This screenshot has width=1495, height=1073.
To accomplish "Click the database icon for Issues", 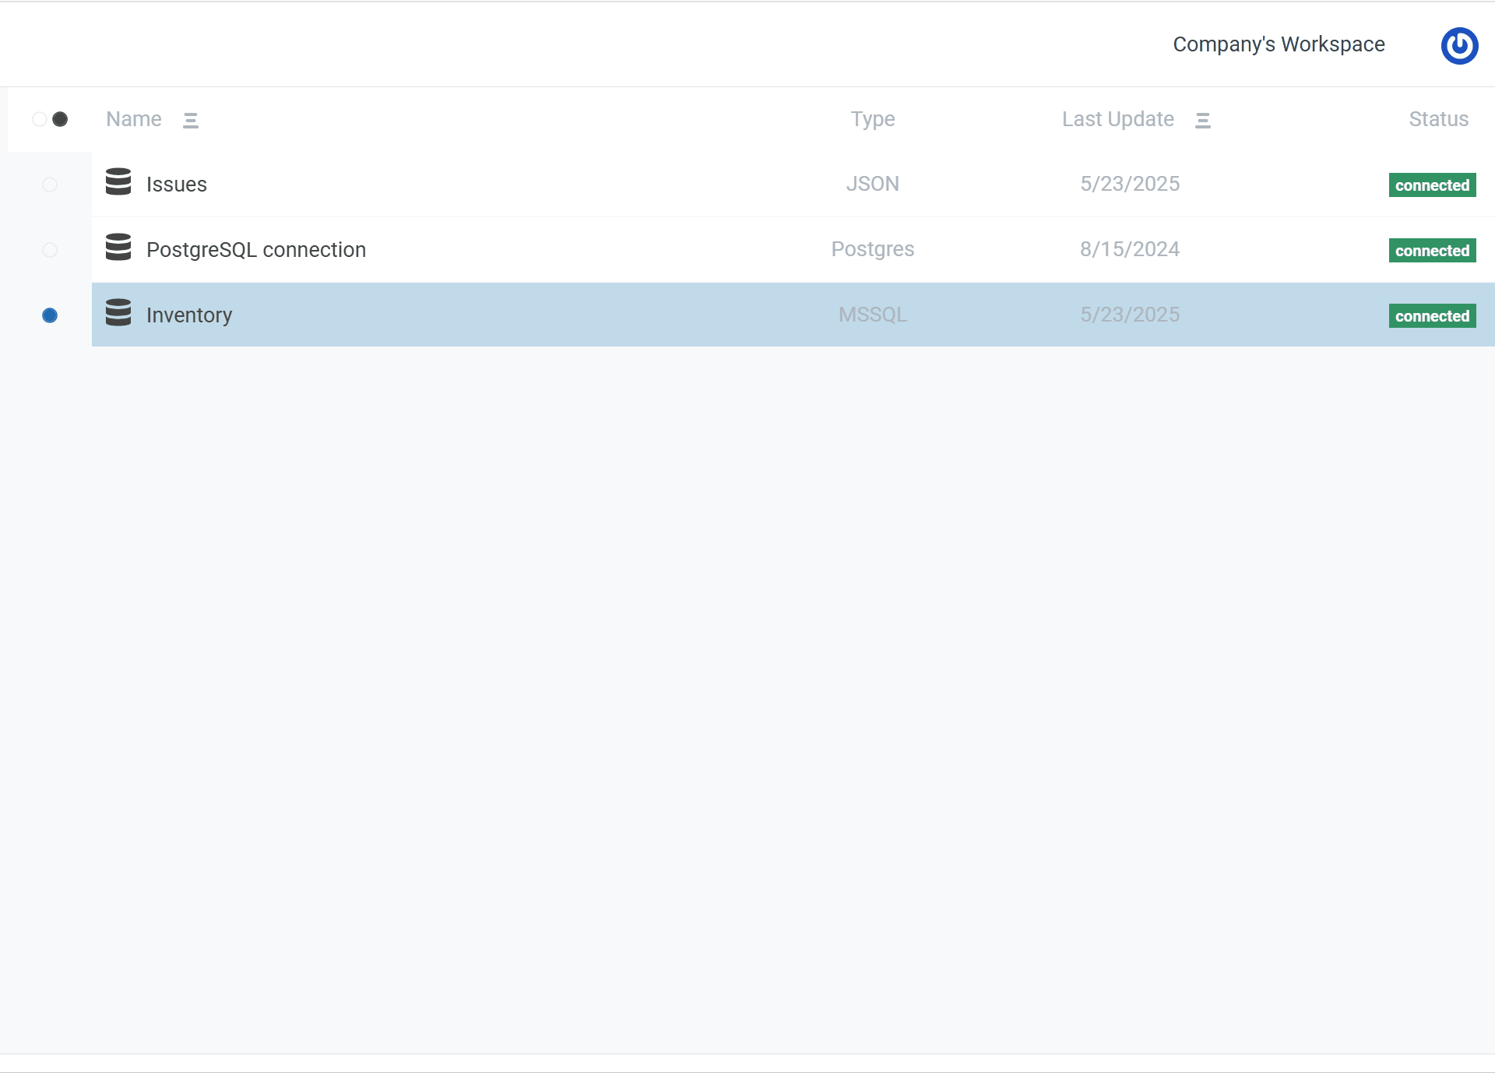I will pyautogui.click(x=118, y=181).
